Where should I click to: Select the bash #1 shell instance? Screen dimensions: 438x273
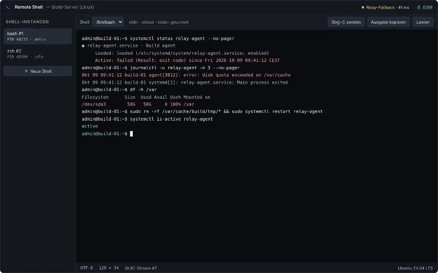click(x=38, y=36)
